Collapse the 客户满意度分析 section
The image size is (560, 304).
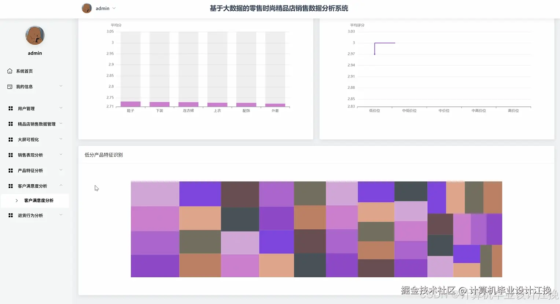point(61,186)
